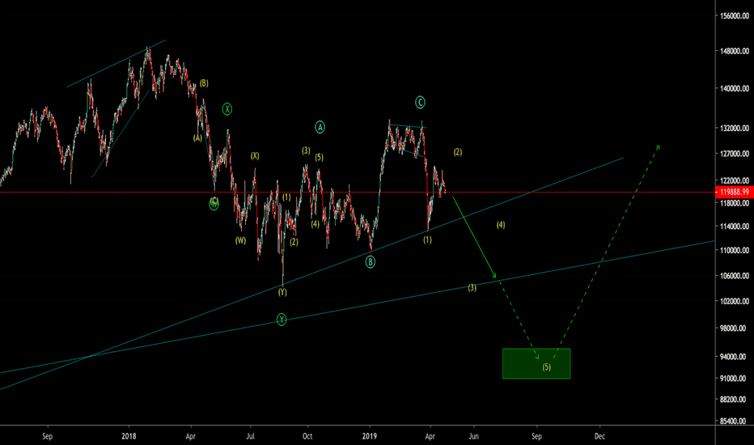This screenshot has height=445, width=754.
Task: Select the circled C wave label
Action: click(x=420, y=102)
